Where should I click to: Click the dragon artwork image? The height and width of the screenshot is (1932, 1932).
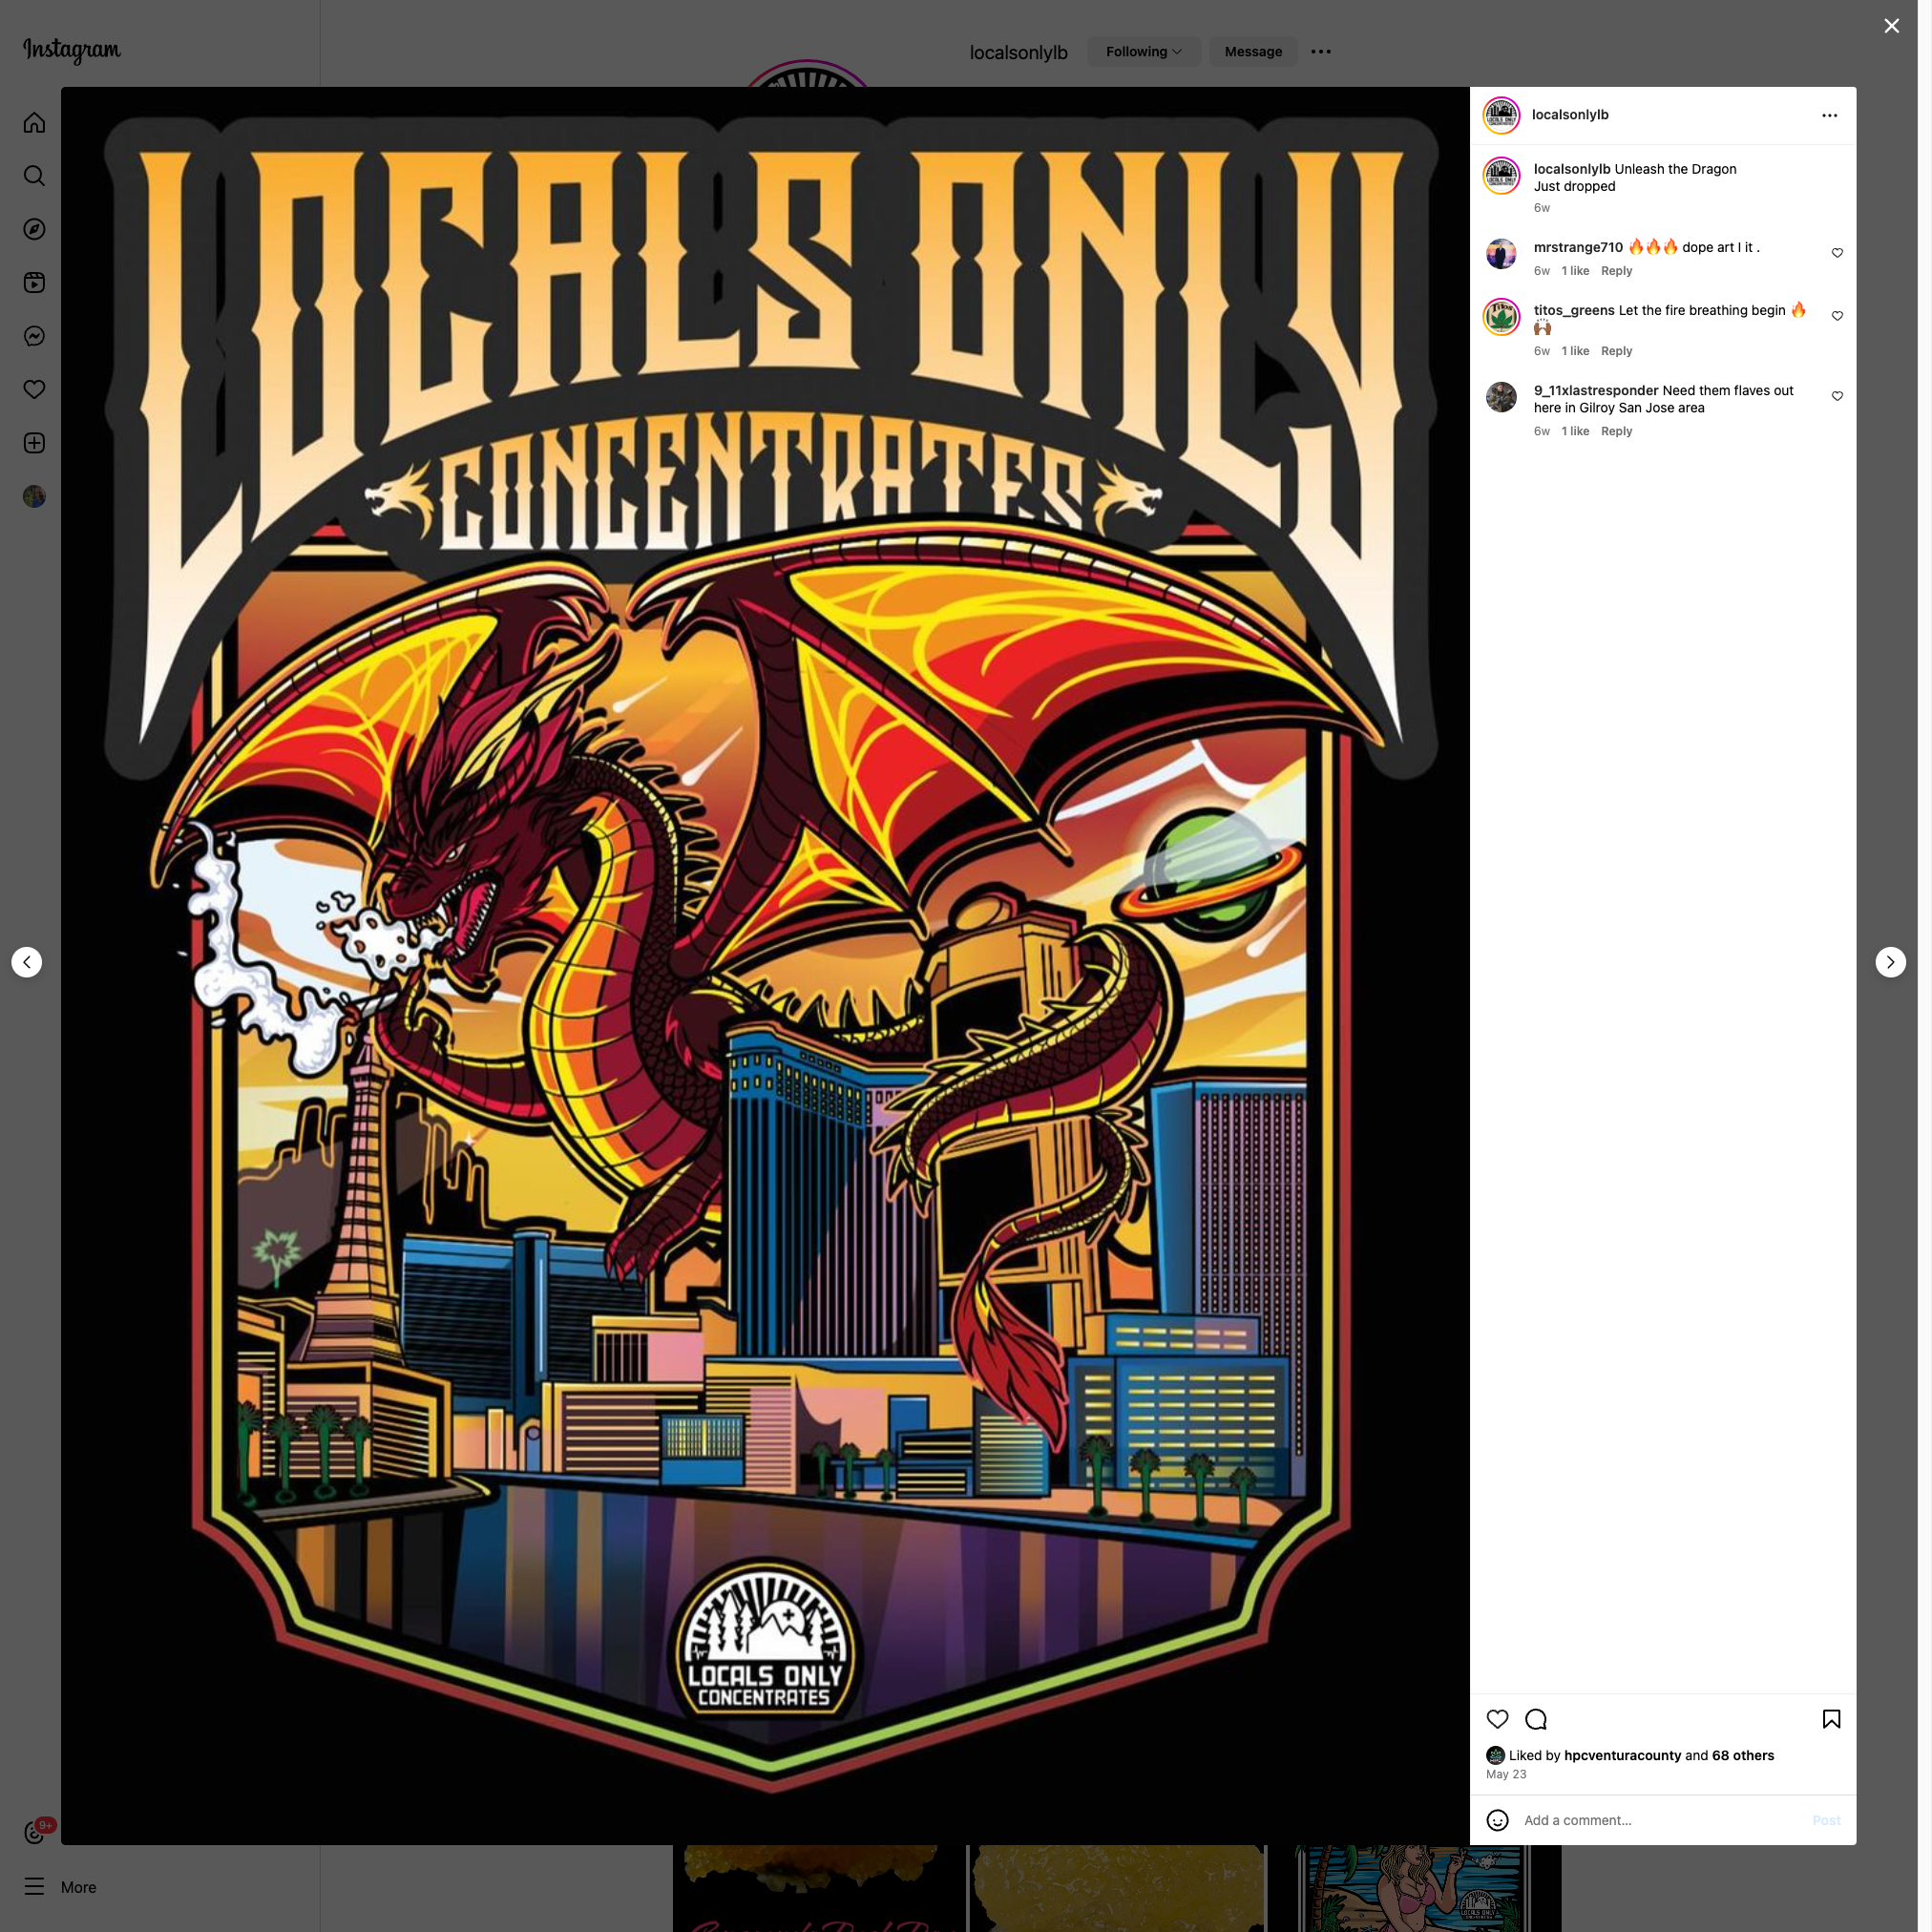point(765,965)
